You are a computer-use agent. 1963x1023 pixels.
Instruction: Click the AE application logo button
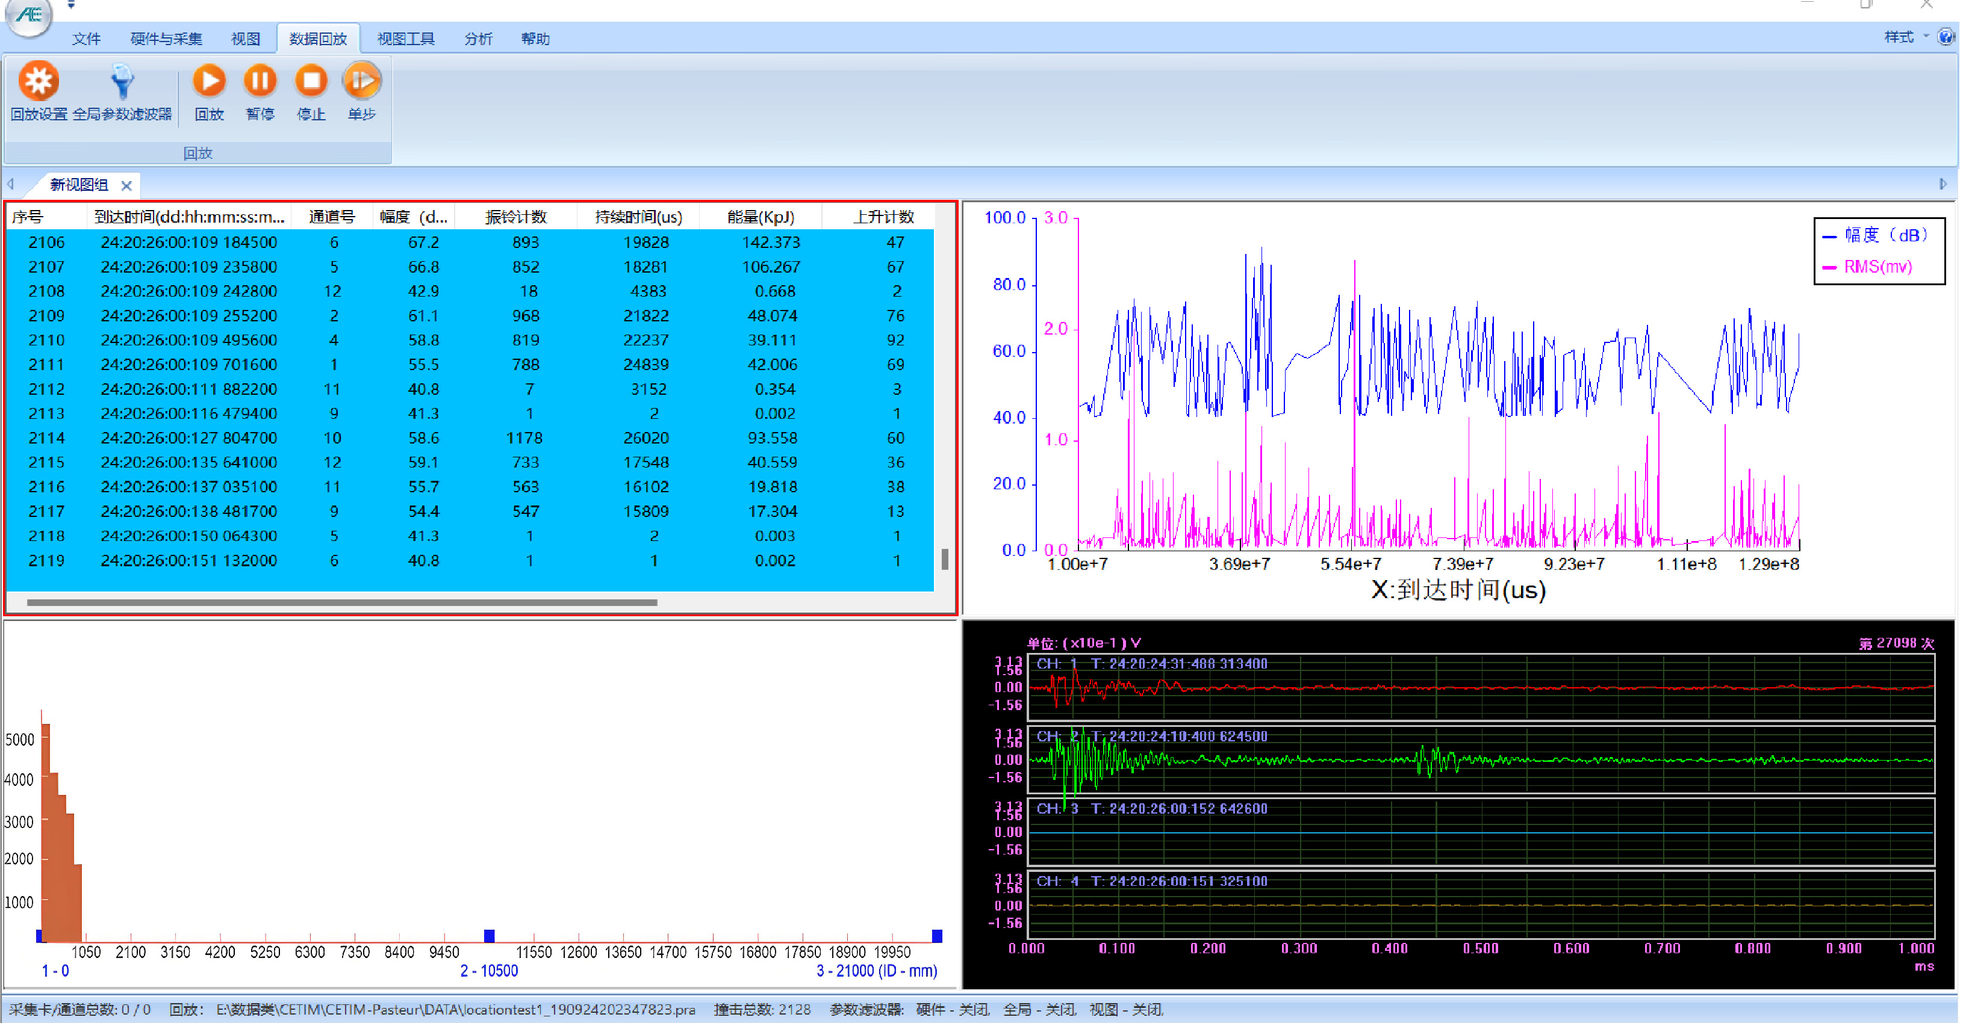29,15
